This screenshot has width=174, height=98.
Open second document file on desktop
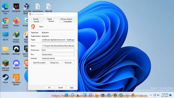(x=48, y=7)
